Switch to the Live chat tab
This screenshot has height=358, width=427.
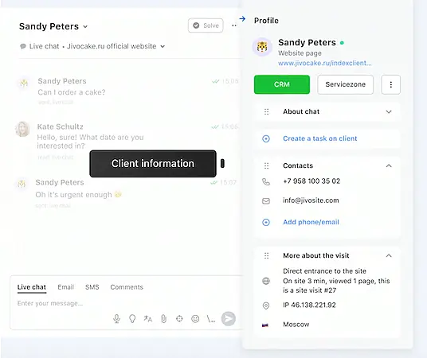32,287
